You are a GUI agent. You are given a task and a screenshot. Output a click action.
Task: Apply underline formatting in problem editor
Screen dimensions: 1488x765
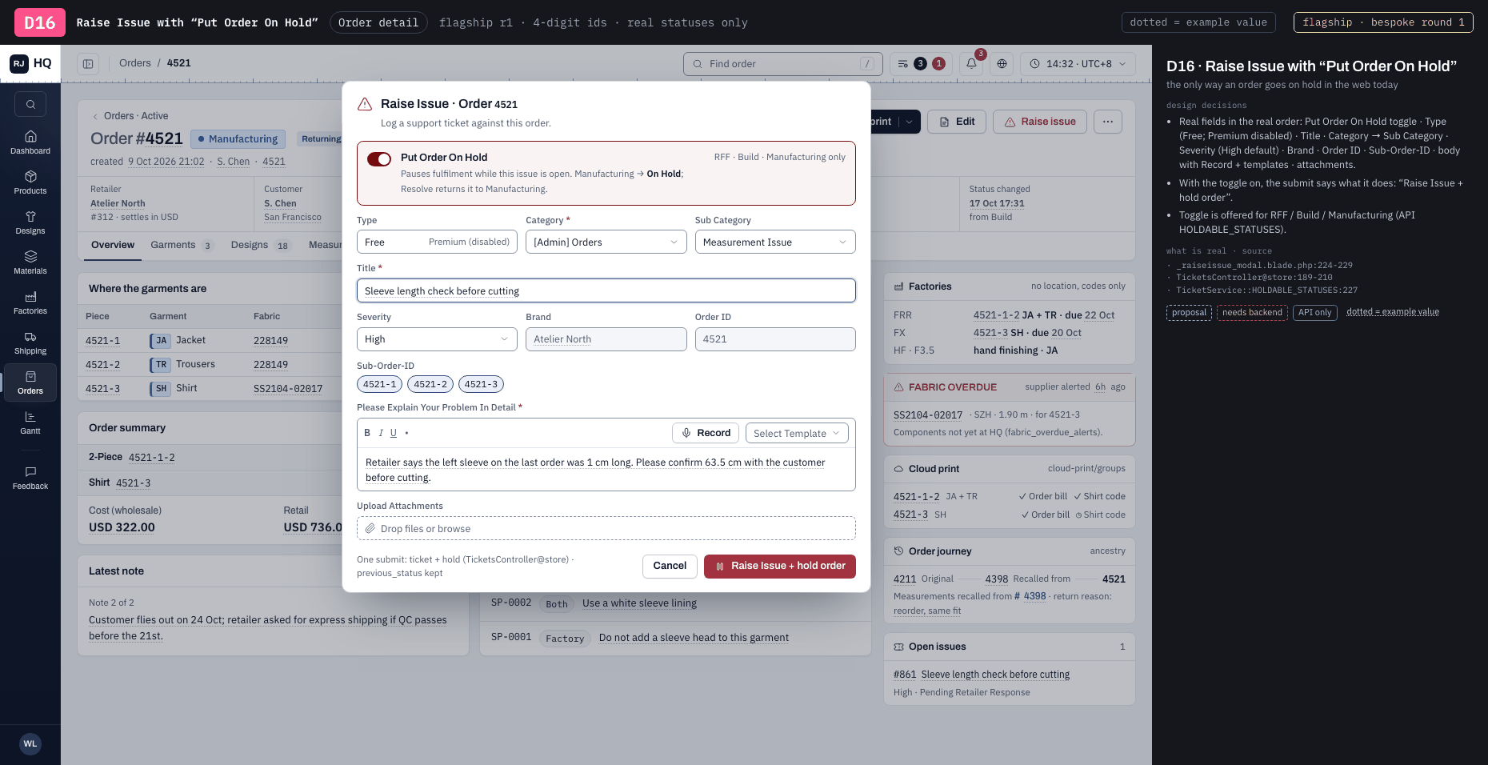(x=394, y=433)
